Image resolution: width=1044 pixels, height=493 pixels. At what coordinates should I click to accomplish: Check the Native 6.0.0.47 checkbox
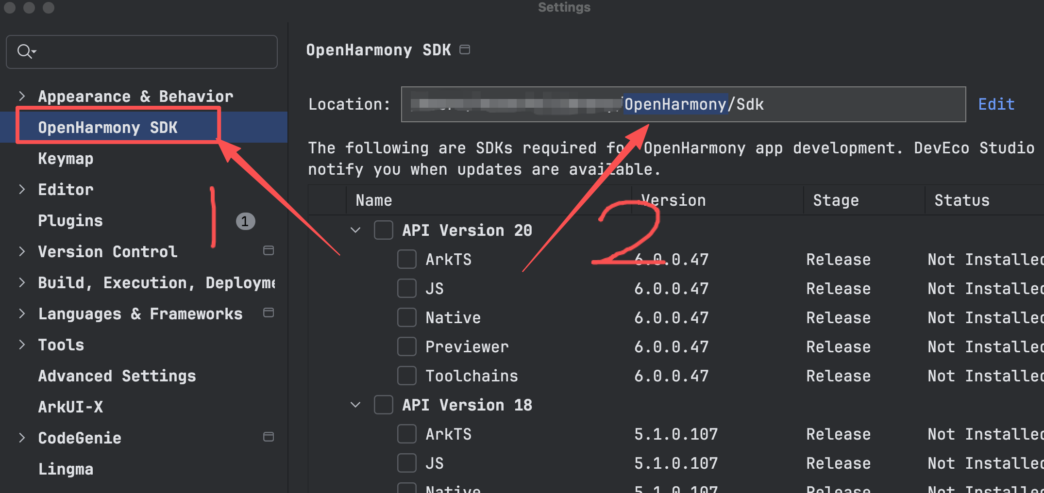[407, 317]
